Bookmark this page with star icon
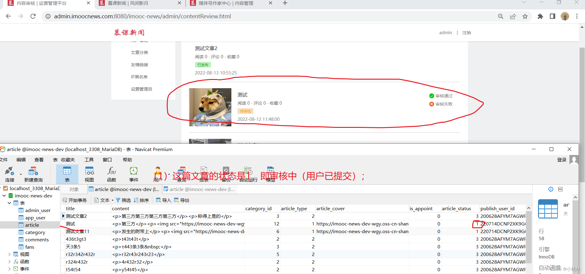Image resolution: width=585 pixels, height=274 pixels. pos(525,16)
